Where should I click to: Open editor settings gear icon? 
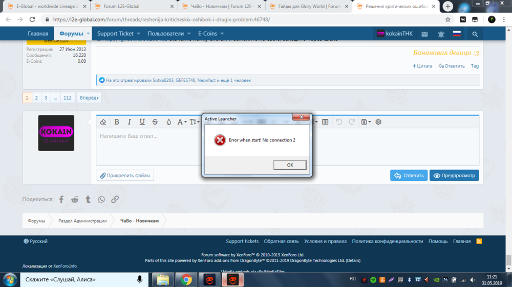pos(378,122)
